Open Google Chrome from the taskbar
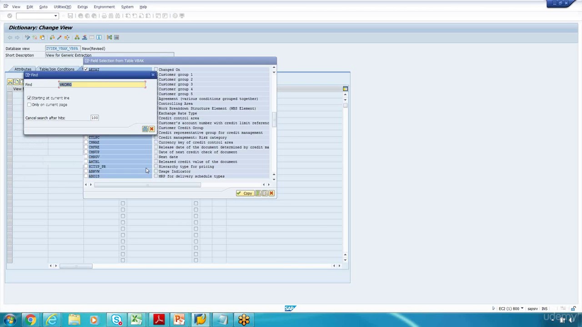Image resolution: width=582 pixels, height=327 pixels. 30,320
